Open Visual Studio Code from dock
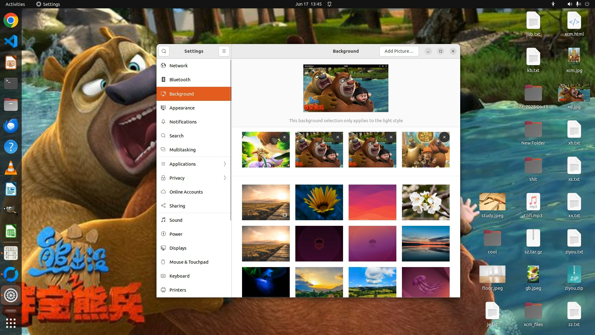Image resolution: width=595 pixels, height=335 pixels. (x=11, y=41)
